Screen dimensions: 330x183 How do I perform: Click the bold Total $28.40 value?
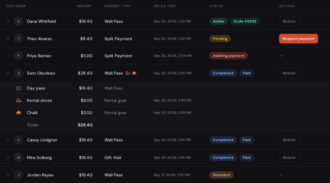85,125
